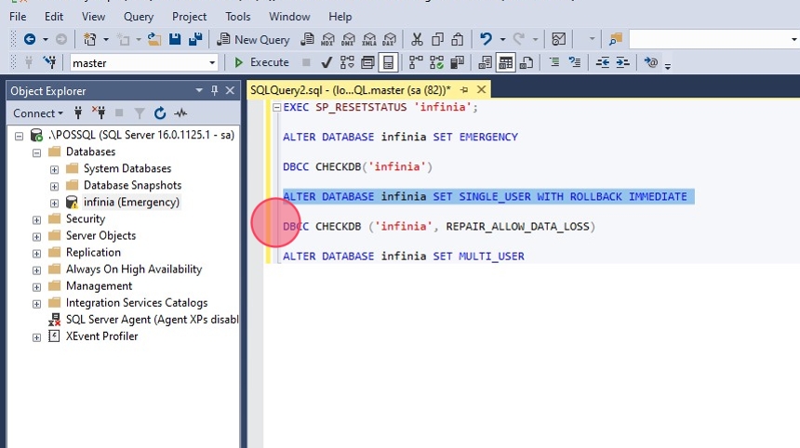Open a Database Engine Query

coord(308,39)
